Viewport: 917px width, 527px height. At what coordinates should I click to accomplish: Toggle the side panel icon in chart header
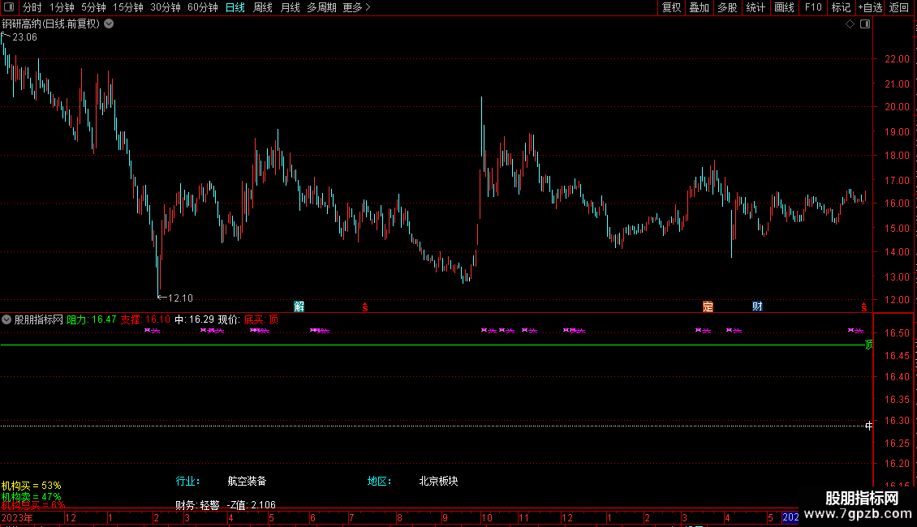(x=865, y=24)
